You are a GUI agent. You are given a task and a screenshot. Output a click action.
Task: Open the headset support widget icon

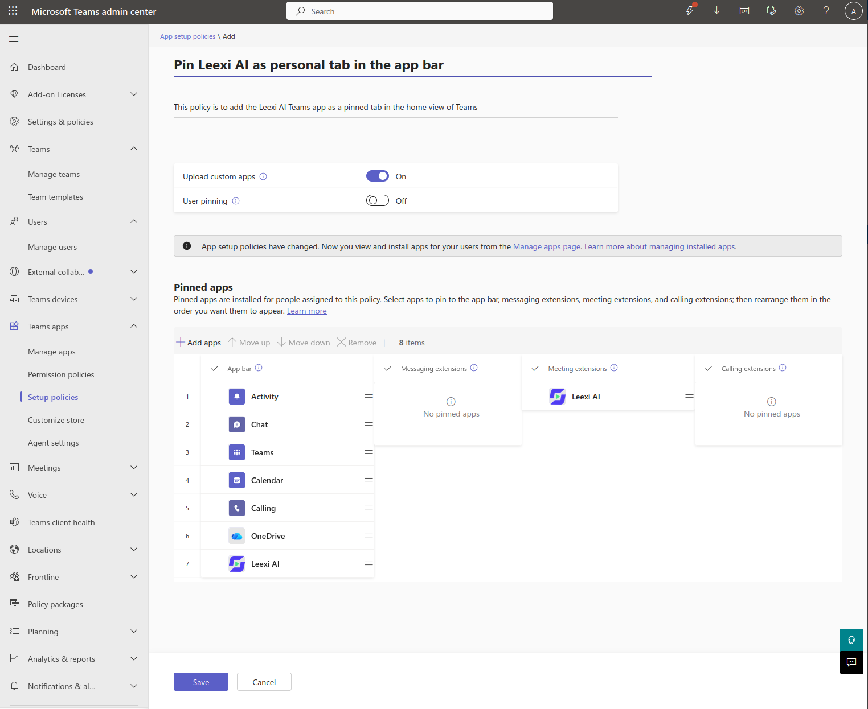click(x=851, y=640)
